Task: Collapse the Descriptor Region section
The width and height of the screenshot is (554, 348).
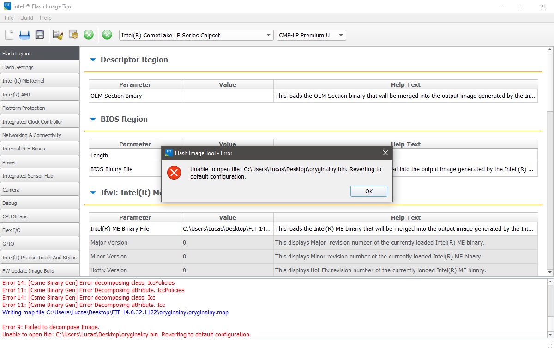Action: click(x=93, y=60)
